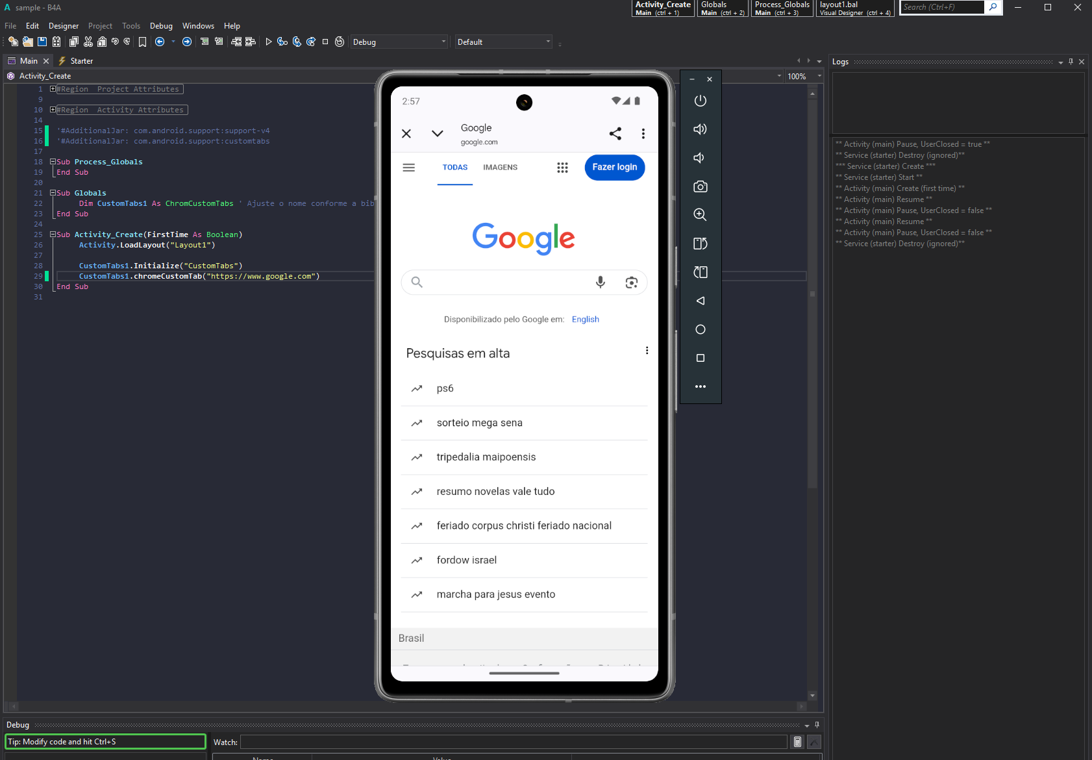Take an emulator screenshot with the camera icon

[x=700, y=186]
